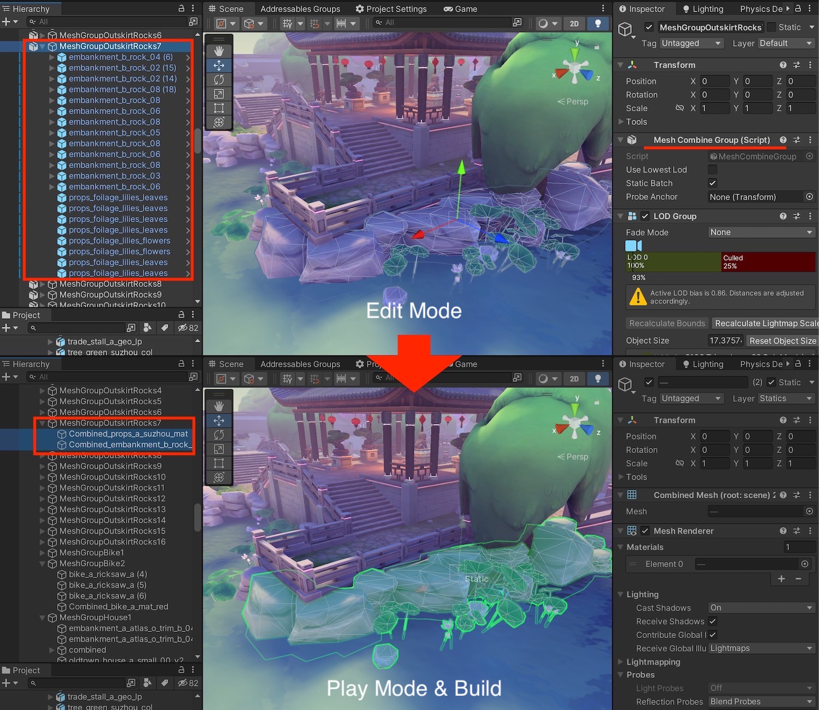The image size is (819, 710).
Task: Uncheck the Static Batch checkbox
Action: click(x=713, y=183)
